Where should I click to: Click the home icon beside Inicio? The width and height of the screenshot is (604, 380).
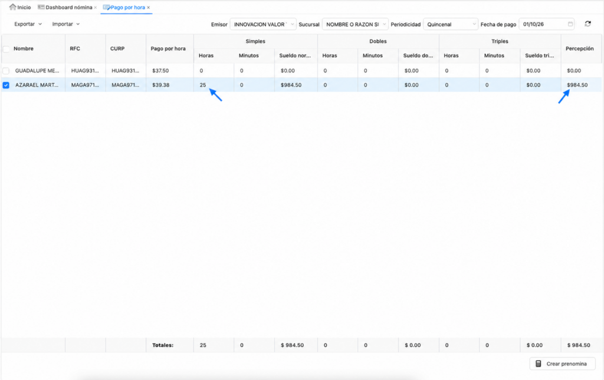[x=13, y=7]
